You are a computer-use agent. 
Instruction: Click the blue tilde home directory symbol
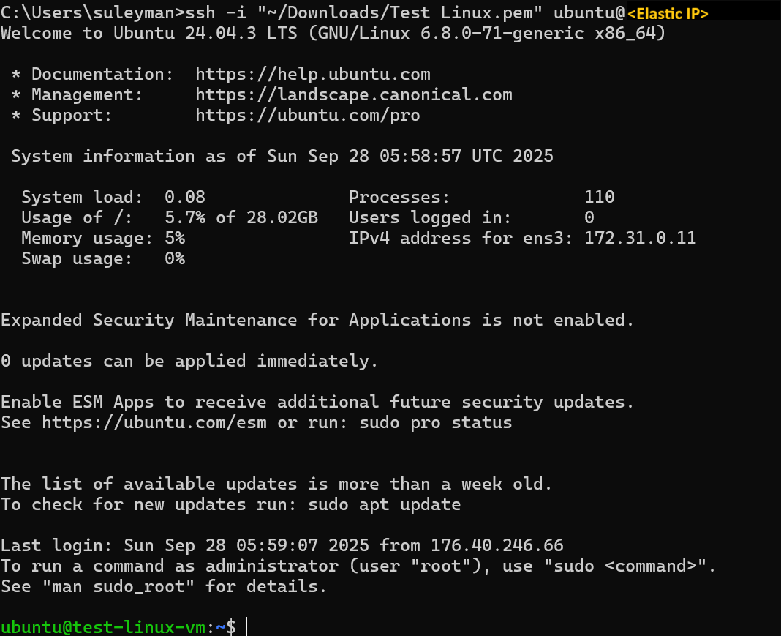(x=219, y=627)
